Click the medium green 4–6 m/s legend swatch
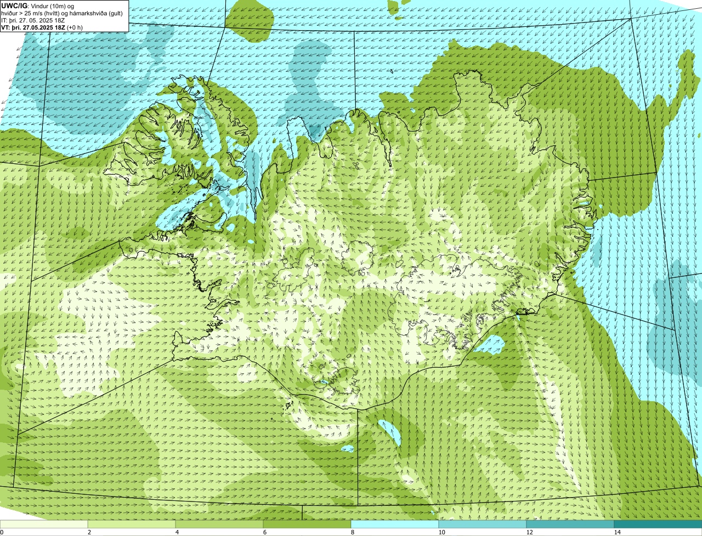The height and width of the screenshot is (536, 702). tap(219, 524)
